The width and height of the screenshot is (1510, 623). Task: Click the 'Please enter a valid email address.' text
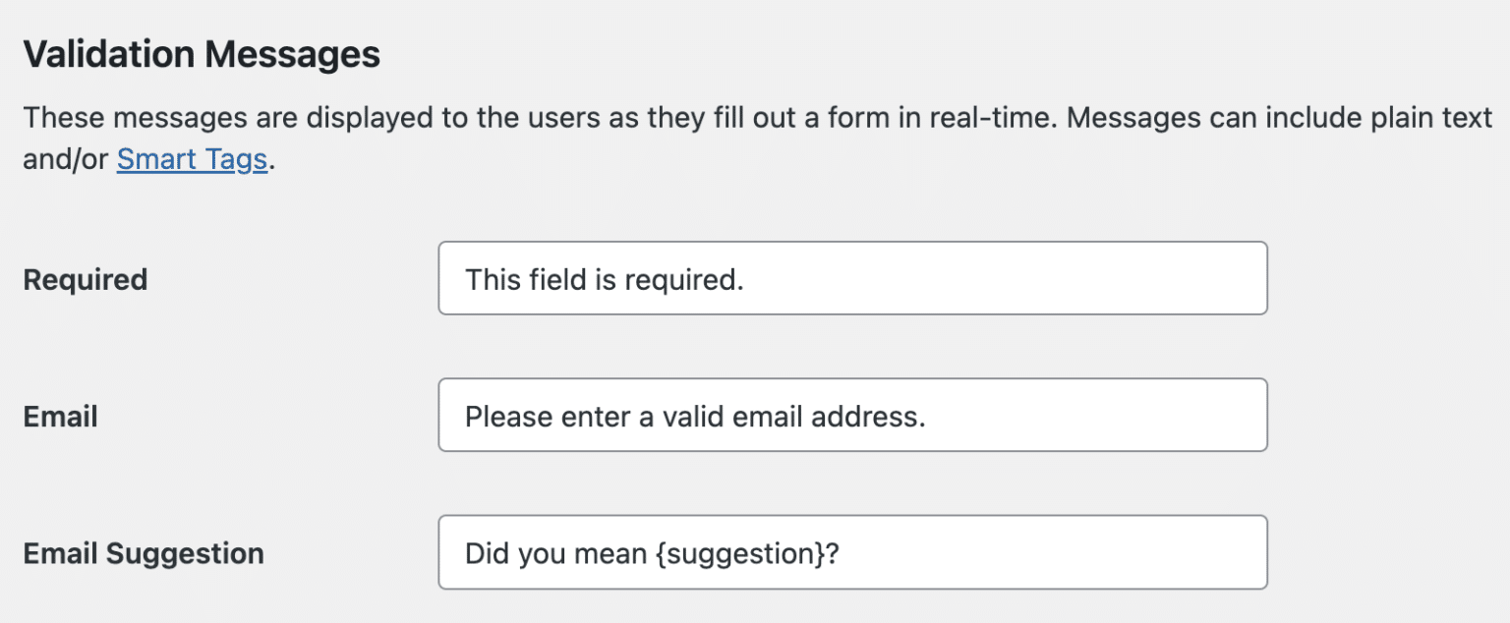tap(693, 415)
